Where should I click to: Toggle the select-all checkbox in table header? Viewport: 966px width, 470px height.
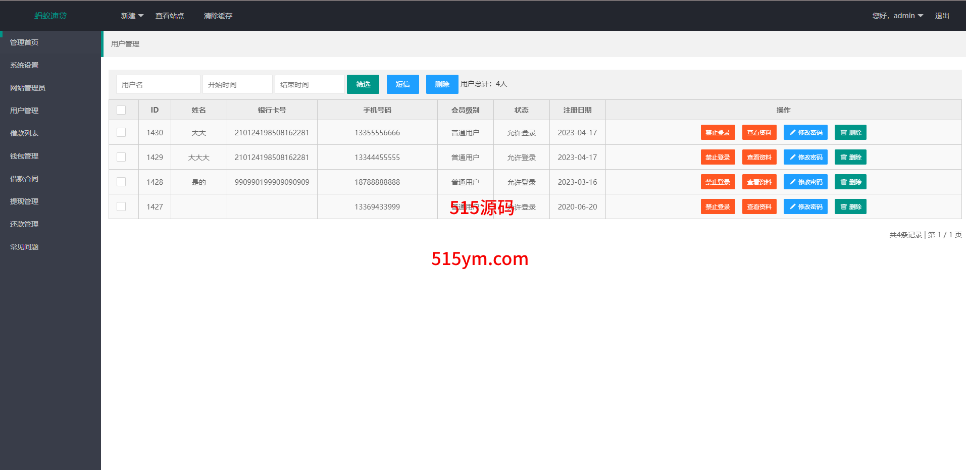click(121, 110)
